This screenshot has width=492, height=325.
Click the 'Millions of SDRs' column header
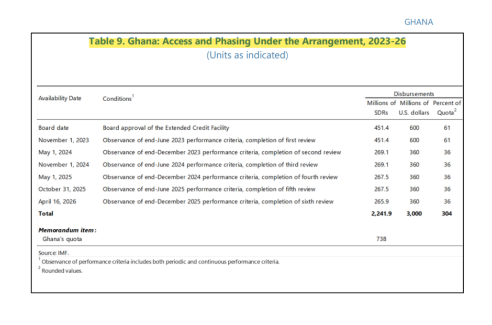pos(381,108)
